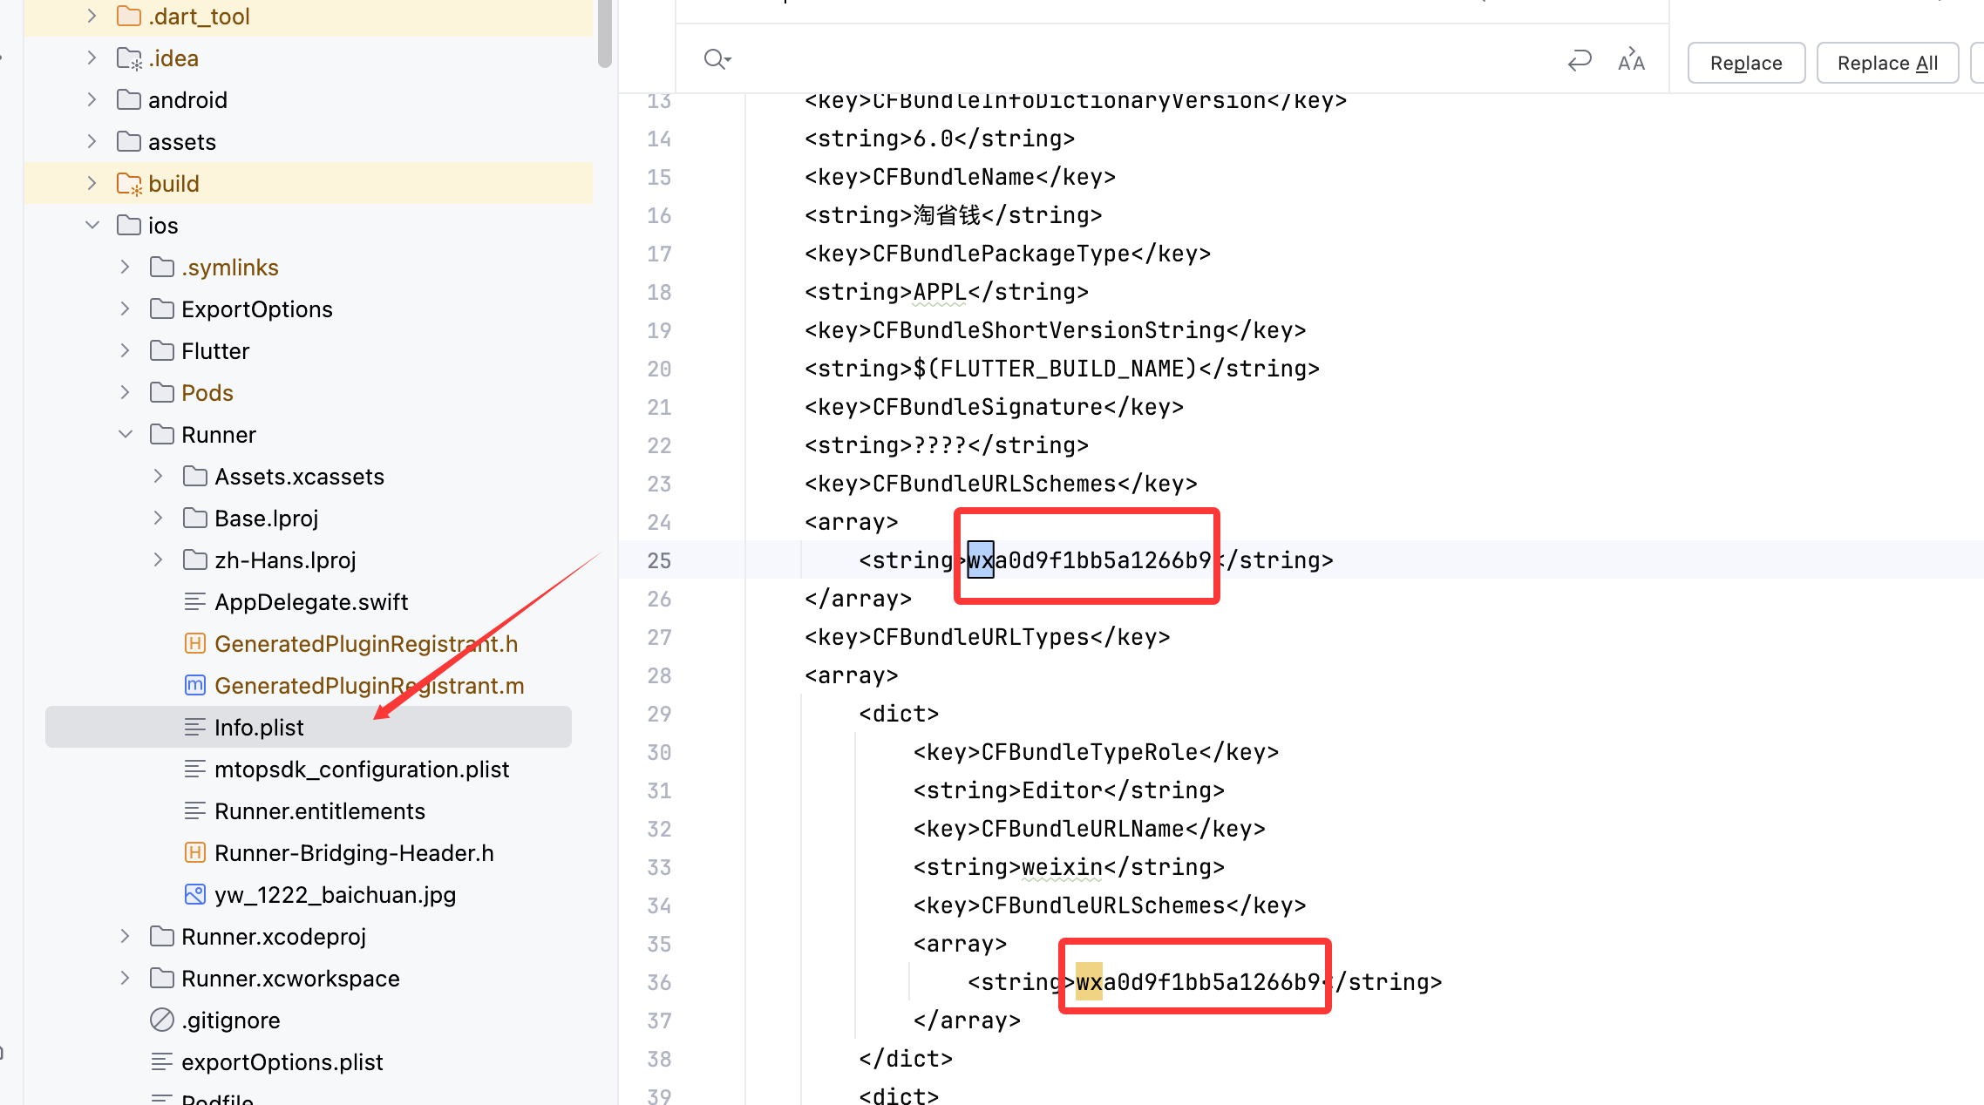This screenshot has height=1105, width=1984.
Task: Click the weixin string on line 33
Action: [1062, 867]
